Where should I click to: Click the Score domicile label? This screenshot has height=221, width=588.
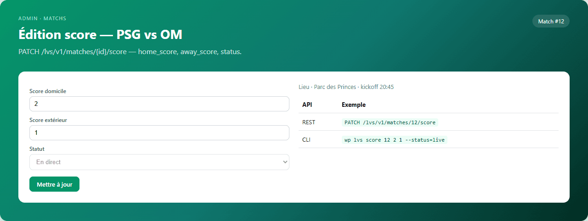click(x=48, y=91)
